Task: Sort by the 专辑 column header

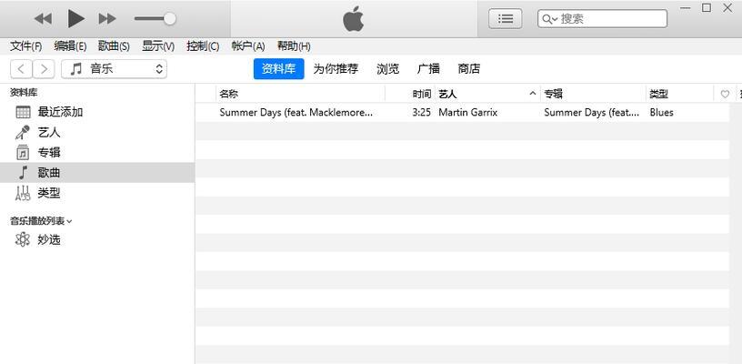Action: pyautogui.click(x=594, y=94)
